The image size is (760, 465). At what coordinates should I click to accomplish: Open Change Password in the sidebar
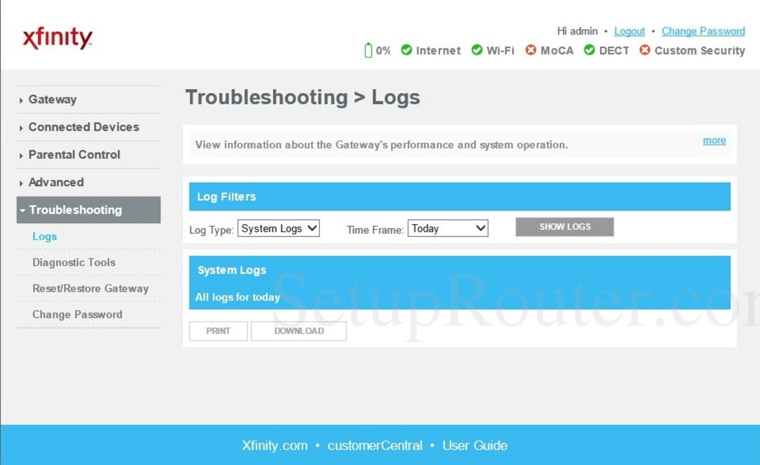point(77,315)
